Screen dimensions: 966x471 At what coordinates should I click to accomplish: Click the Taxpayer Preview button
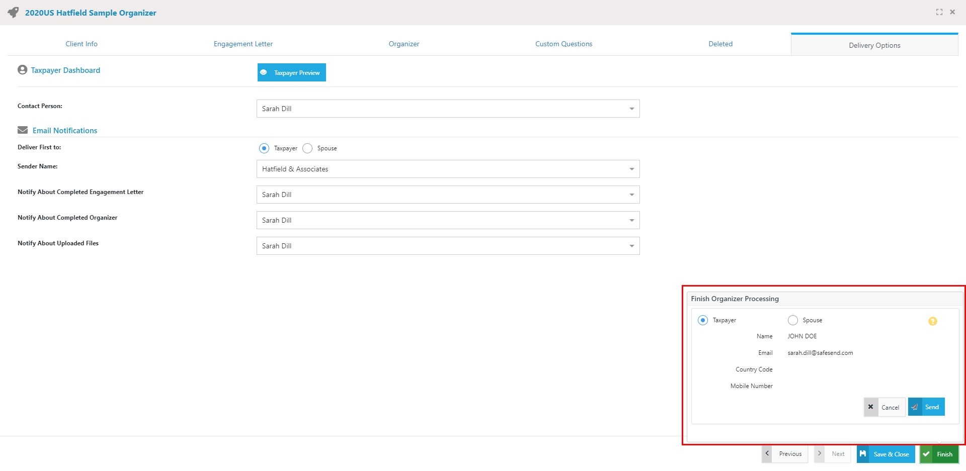292,72
